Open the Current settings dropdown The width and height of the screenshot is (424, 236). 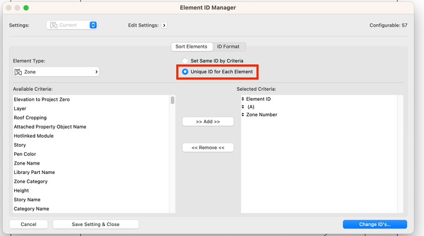click(x=93, y=25)
